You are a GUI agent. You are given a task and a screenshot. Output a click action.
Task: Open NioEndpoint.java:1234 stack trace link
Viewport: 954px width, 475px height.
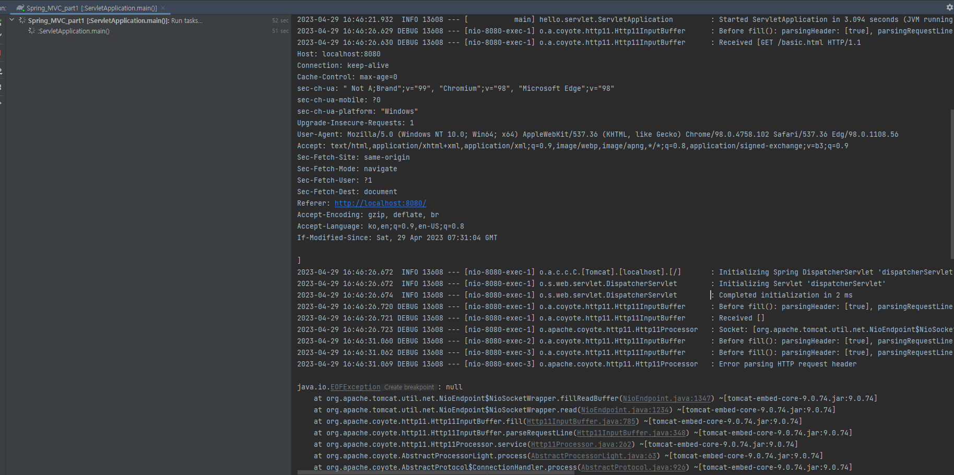[x=625, y=410]
